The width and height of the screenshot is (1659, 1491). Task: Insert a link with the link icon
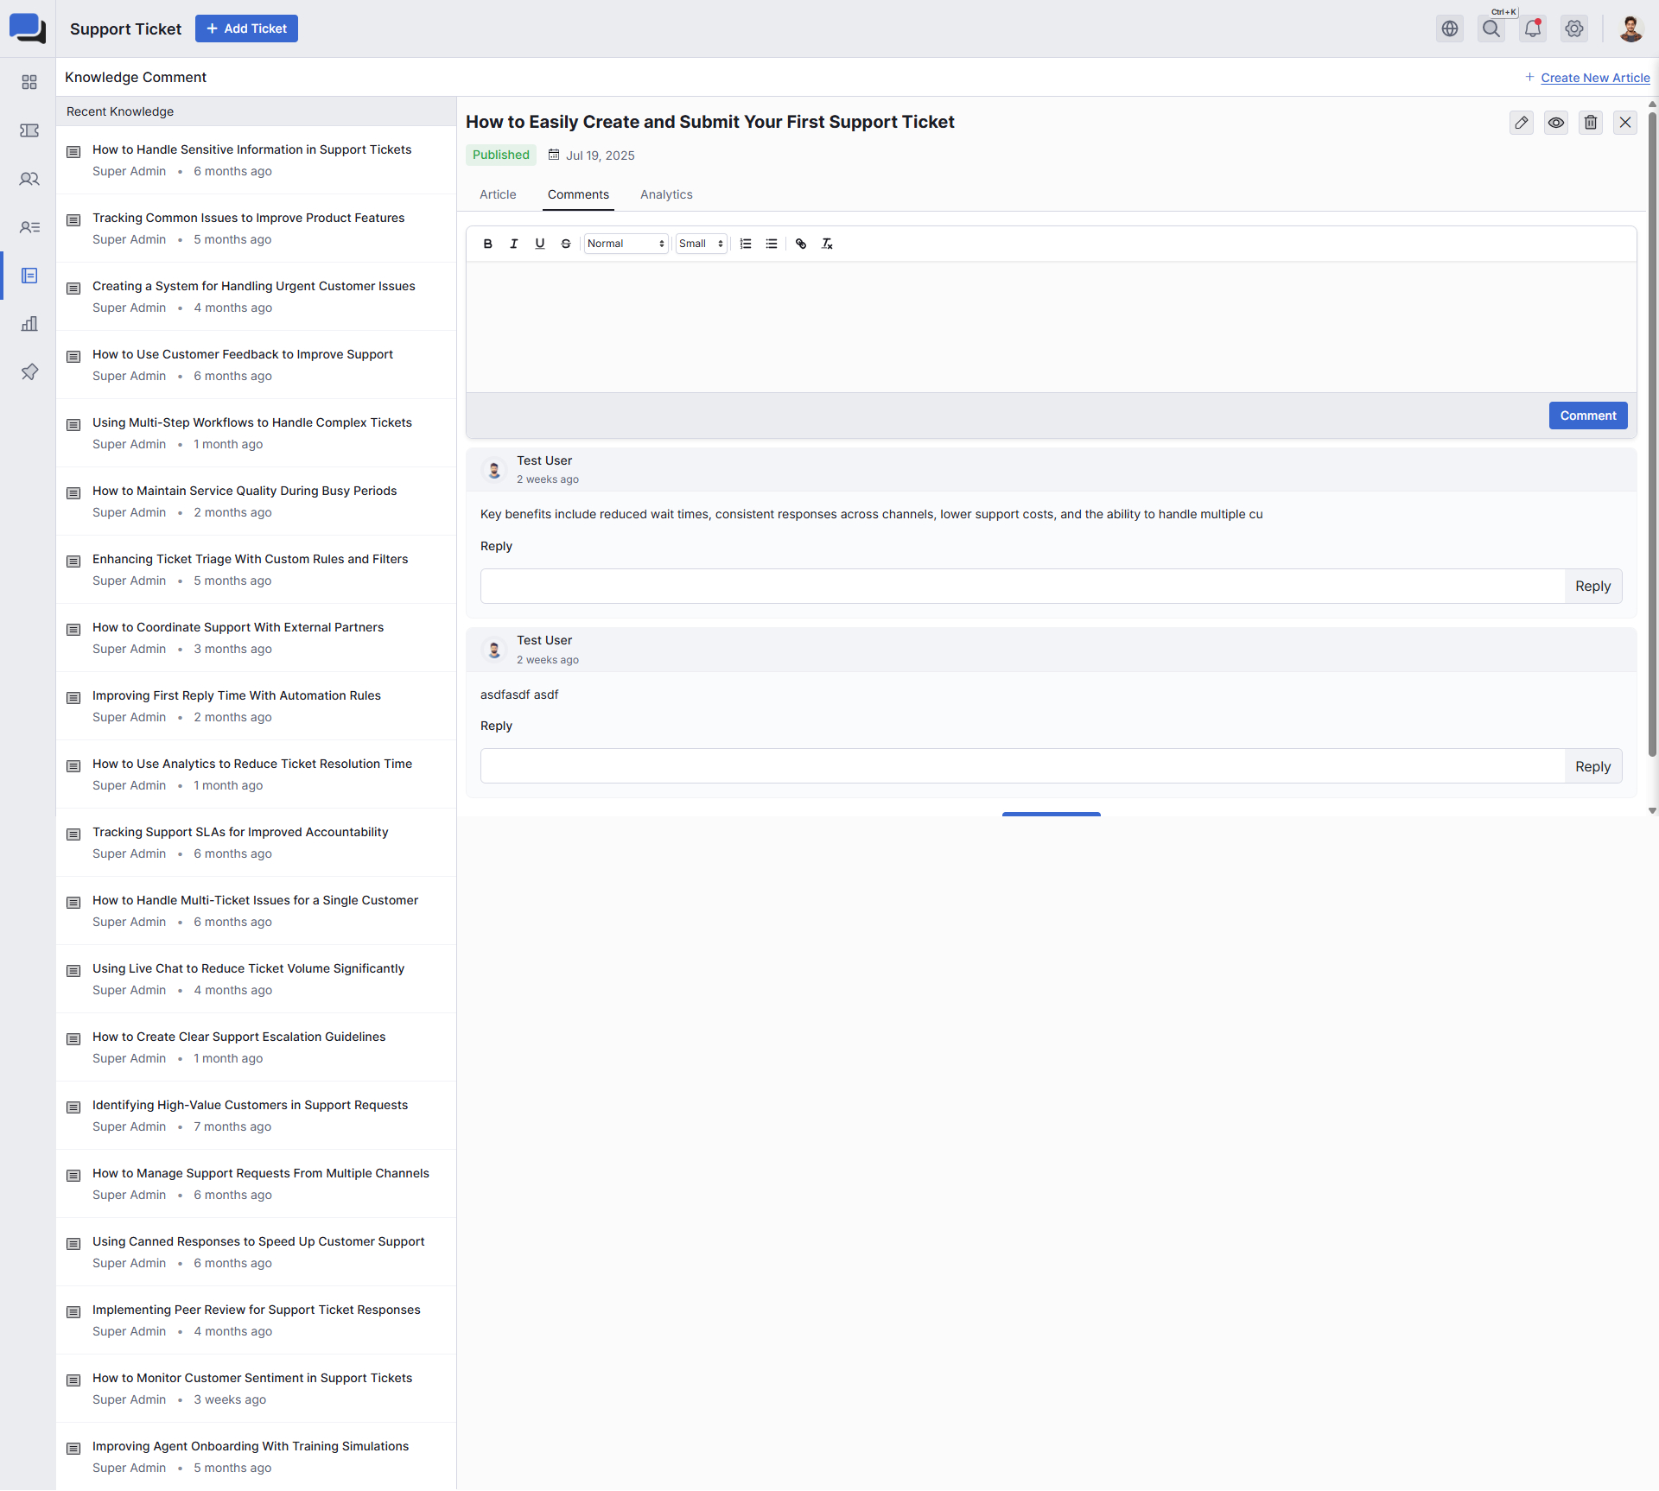tap(801, 244)
